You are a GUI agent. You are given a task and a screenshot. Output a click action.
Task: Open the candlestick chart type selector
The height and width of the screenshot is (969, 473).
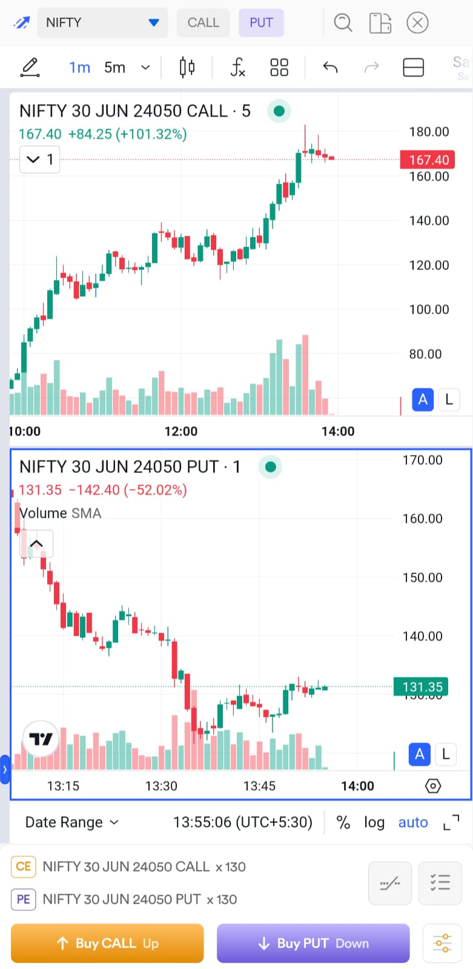(x=187, y=67)
